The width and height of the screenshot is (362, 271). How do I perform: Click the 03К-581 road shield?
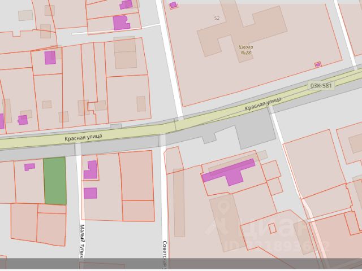click(x=321, y=86)
